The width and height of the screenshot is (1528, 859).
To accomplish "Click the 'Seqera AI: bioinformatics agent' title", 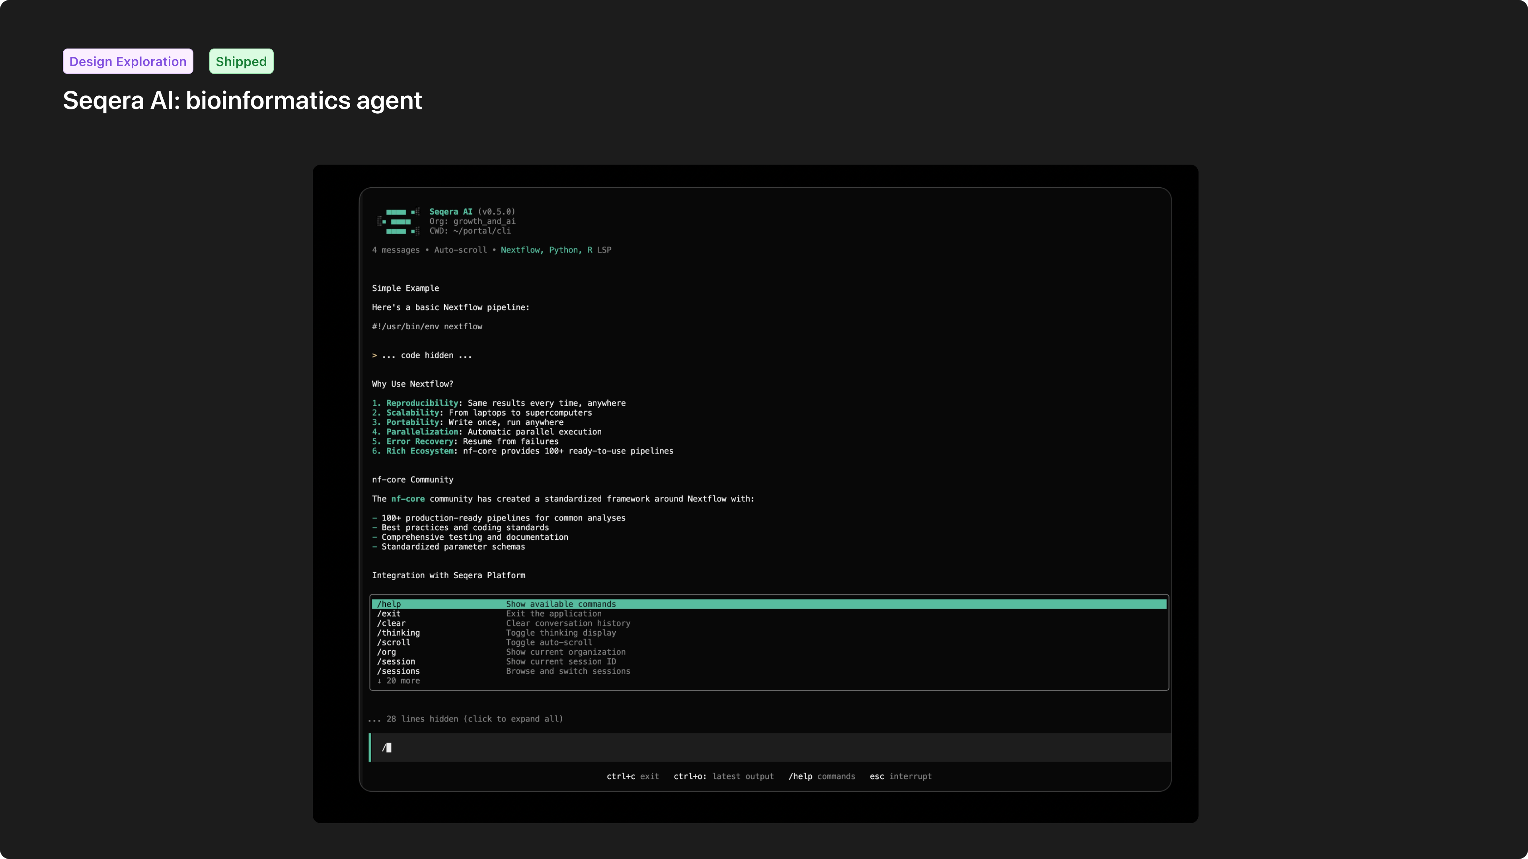I will (242, 101).
